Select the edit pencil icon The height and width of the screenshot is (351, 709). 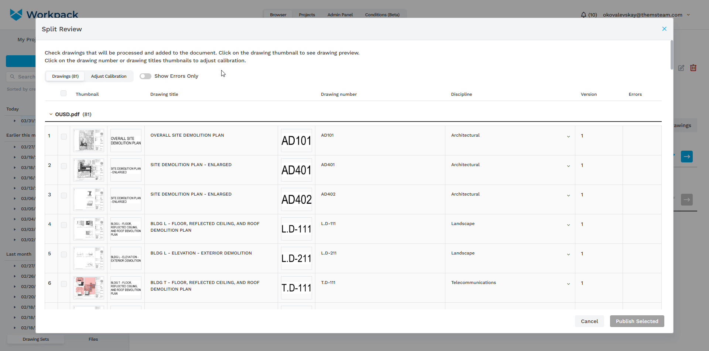[681, 68]
